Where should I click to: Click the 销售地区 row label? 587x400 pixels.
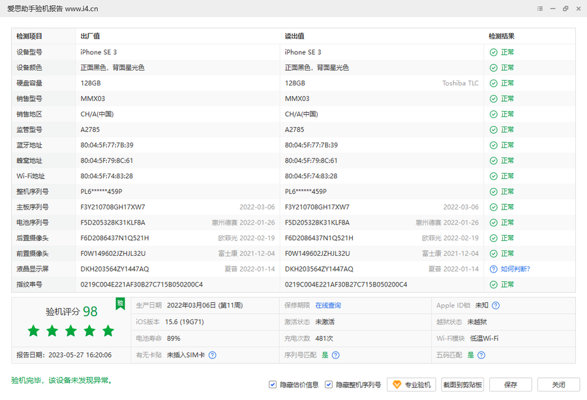(29, 114)
